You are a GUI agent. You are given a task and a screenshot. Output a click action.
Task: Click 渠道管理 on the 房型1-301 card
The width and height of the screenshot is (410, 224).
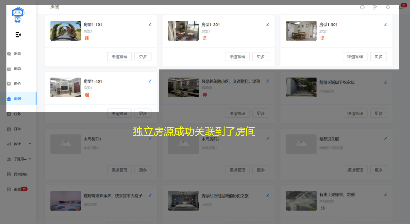(x=355, y=57)
